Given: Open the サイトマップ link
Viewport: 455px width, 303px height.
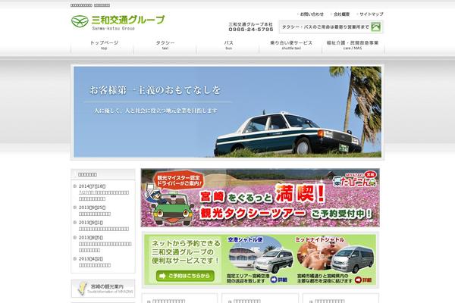Looking at the screenshot, I should (x=371, y=14).
